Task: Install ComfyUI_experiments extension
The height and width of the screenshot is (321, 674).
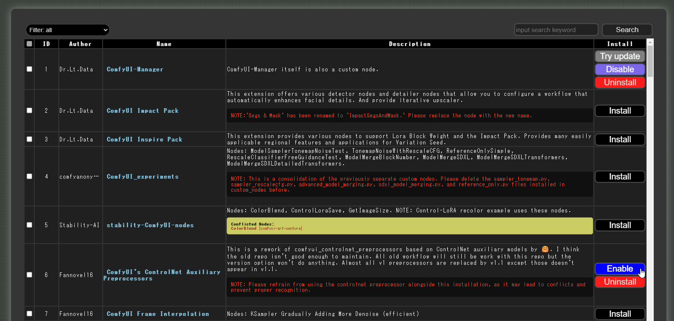Action: pos(620,177)
